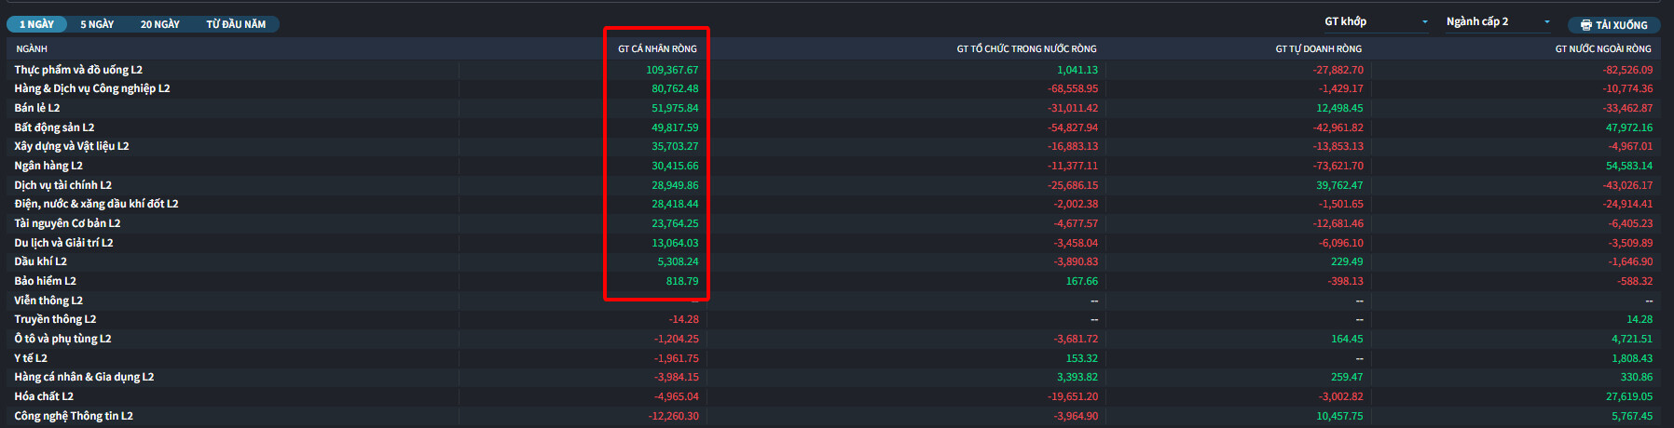
Task: Show data for TỪ ĐẦU NĂM
Action: (x=236, y=24)
